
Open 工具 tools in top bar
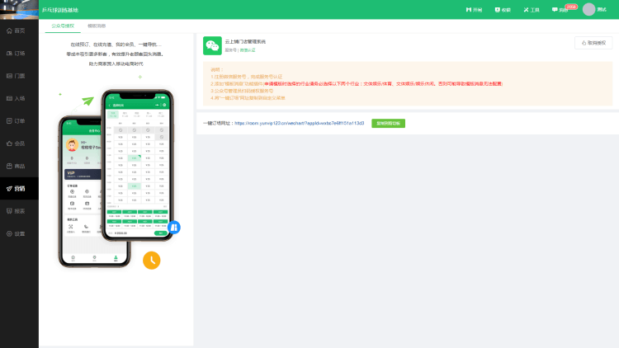530,10
